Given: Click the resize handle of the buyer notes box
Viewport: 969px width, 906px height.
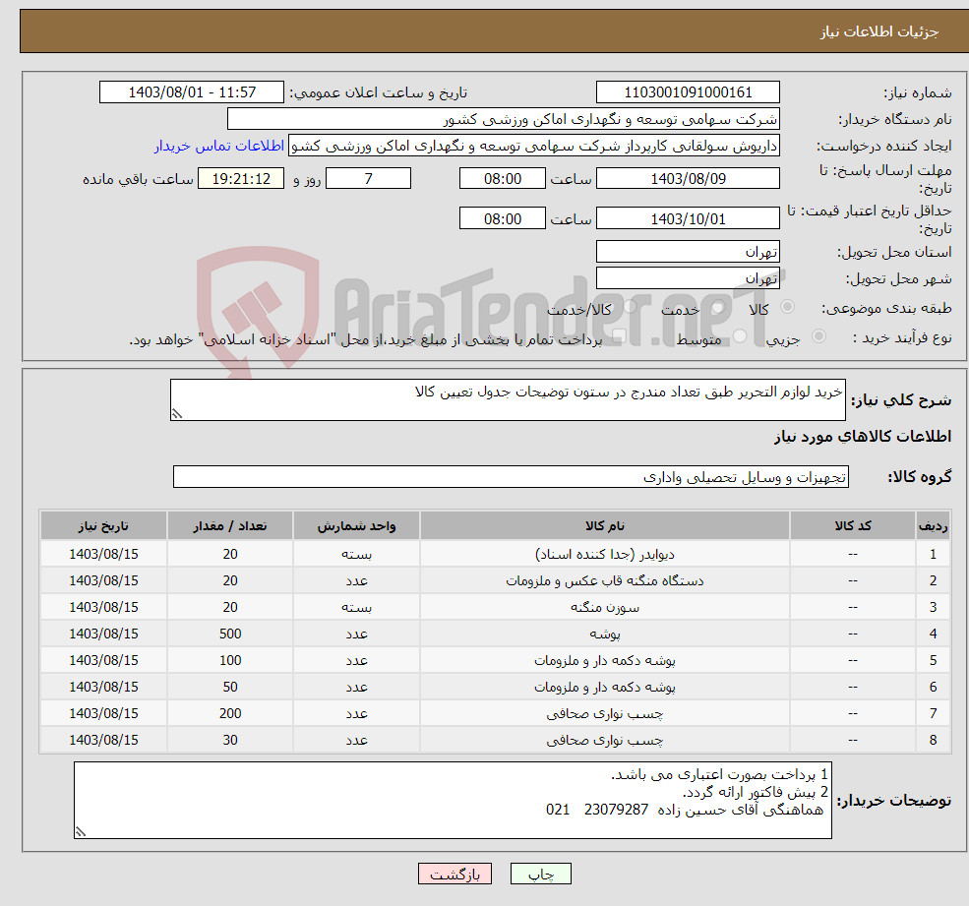Looking at the screenshot, I should [x=81, y=832].
